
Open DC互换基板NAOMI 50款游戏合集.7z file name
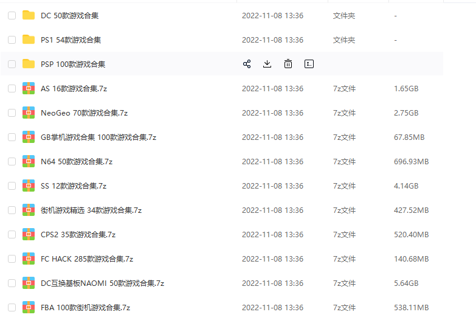(102, 283)
